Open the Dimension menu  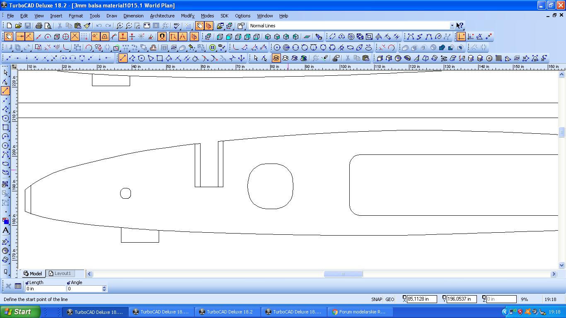click(133, 16)
